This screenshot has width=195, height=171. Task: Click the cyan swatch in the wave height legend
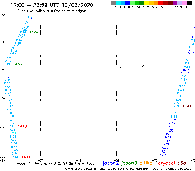tap(118, 3)
